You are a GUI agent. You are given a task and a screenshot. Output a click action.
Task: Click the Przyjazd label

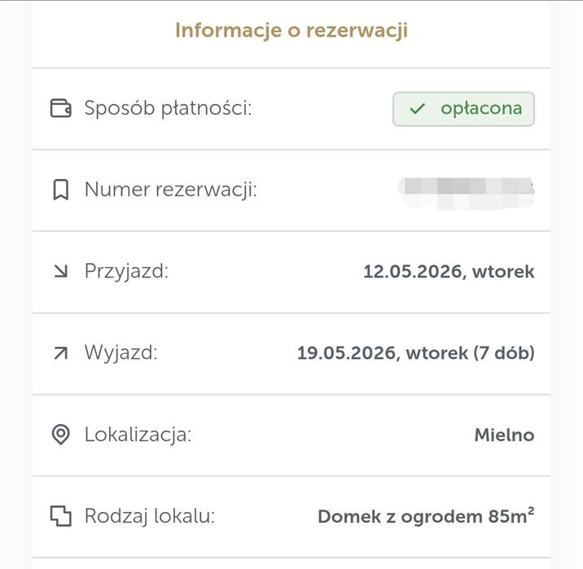126,272
